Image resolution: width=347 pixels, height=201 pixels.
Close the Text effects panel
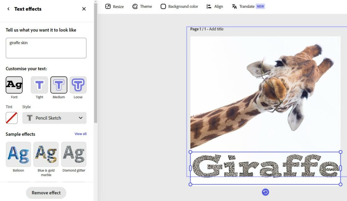click(x=84, y=9)
